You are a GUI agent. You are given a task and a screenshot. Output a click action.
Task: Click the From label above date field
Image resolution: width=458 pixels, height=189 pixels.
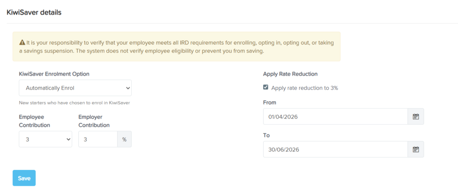(x=270, y=102)
